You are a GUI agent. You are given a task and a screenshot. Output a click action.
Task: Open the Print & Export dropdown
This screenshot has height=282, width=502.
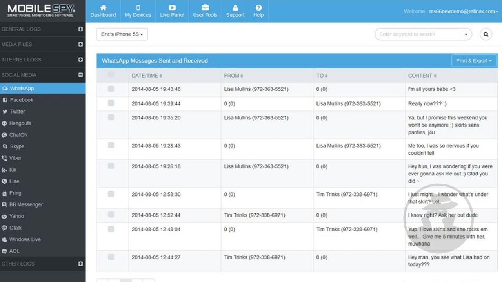474,61
